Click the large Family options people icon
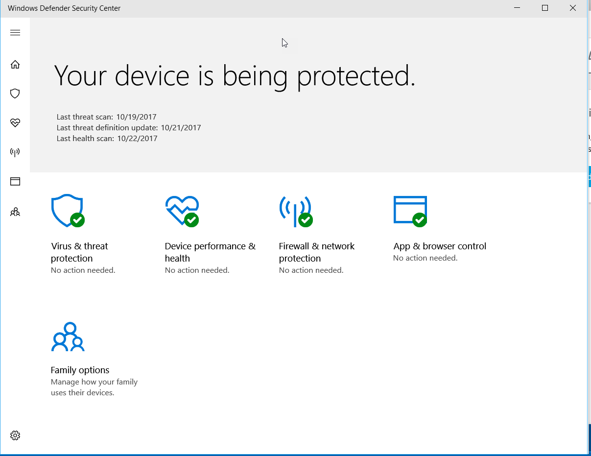Screen dimensions: 591x456 click(68, 337)
